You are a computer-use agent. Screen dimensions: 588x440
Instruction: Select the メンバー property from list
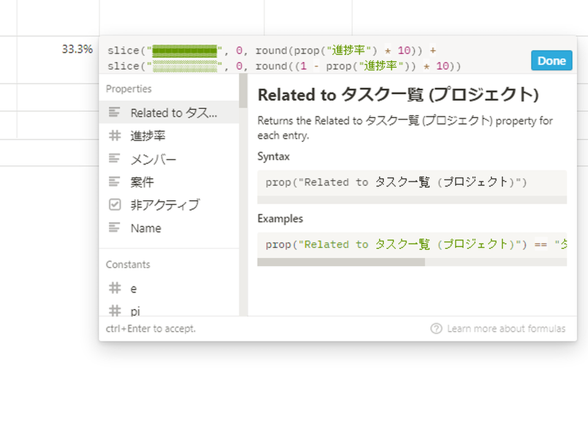(169, 158)
